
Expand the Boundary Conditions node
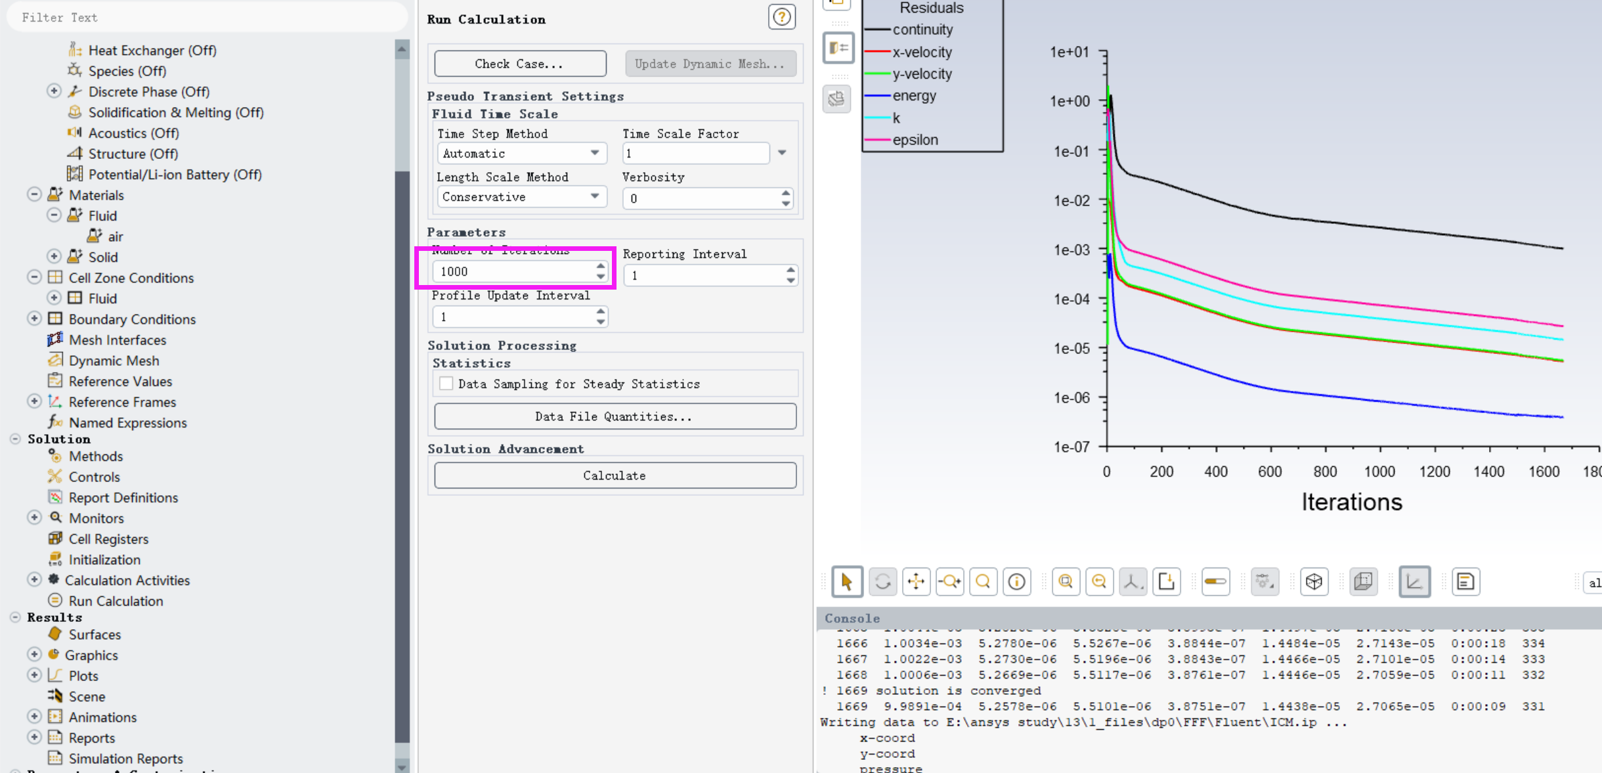34,319
